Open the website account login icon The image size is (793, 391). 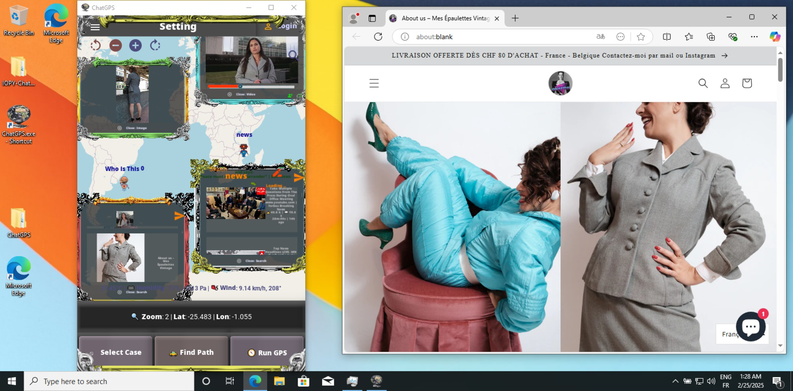(x=725, y=83)
